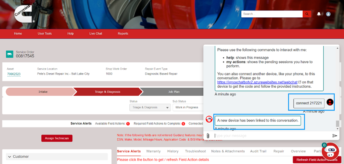
Task: Switch to the Service Alerts tab
Action: coord(129,151)
